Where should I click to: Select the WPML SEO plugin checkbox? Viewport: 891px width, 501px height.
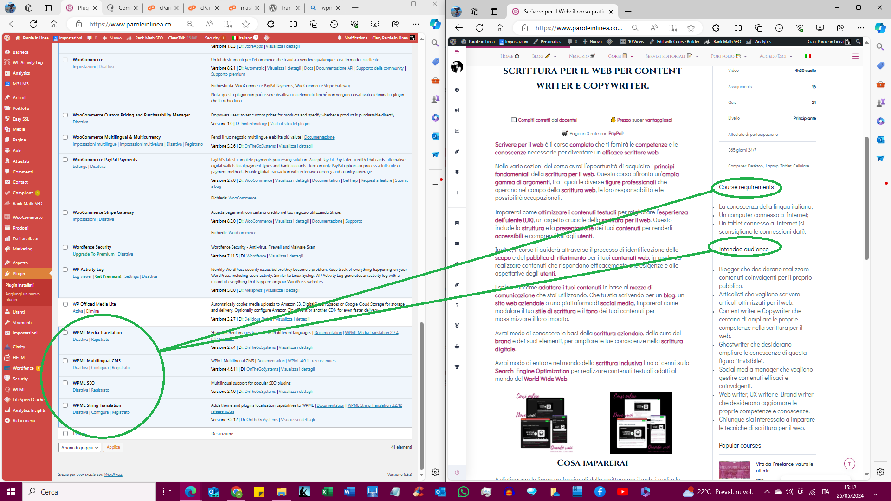[x=65, y=383]
